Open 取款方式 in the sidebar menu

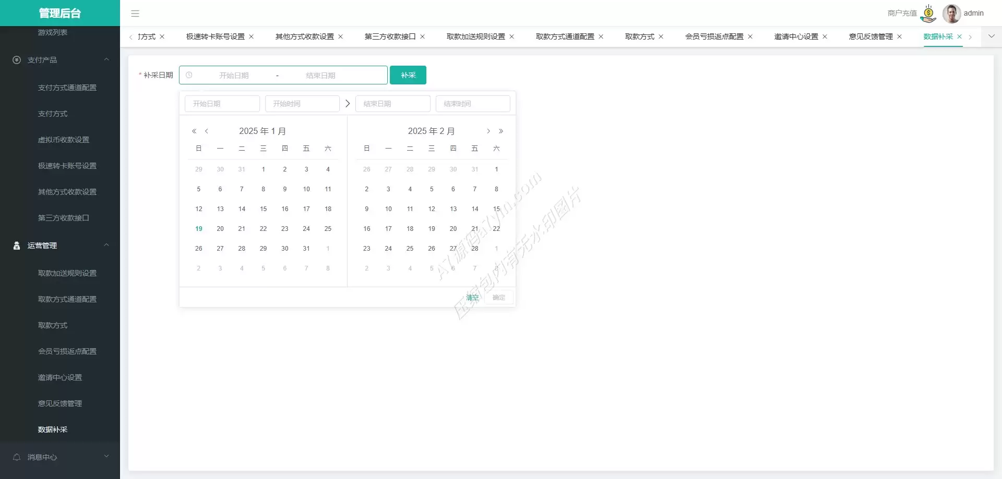click(53, 325)
